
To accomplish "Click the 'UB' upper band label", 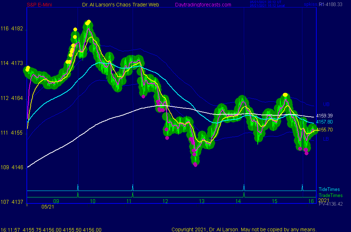I will pos(326,104).
